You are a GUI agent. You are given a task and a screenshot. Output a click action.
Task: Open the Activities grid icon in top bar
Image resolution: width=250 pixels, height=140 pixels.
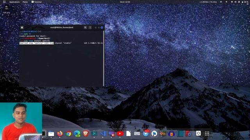tap(4, 2)
